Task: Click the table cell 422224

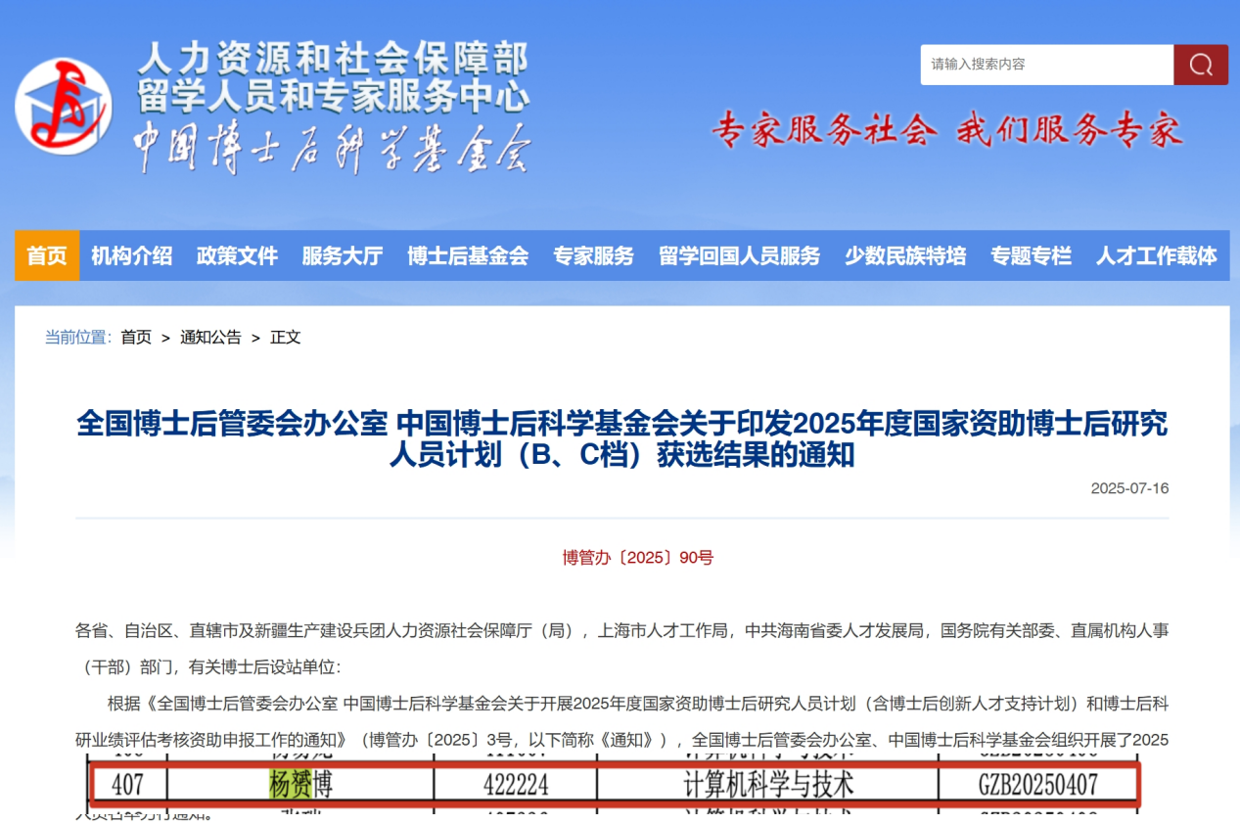Action: [516, 785]
